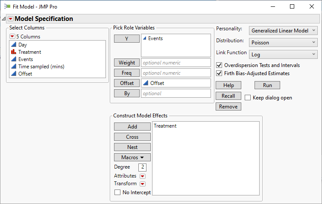The width and height of the screenshot is (322, 204).
Task: Select Treatment in the column list
Action: click(x=29, y=52)
